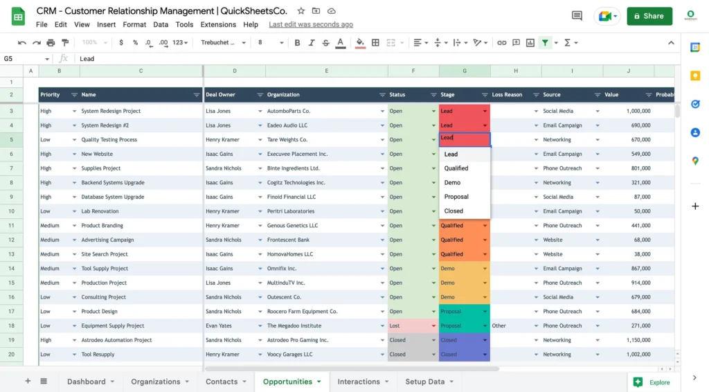The height and width of the screenshot is (392, 709).
Task: Print the spreadsheet via printer icon
Action: coord(51,42)
